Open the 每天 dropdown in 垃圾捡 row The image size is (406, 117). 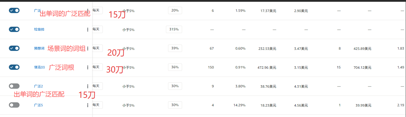click(x=97, y=29)
